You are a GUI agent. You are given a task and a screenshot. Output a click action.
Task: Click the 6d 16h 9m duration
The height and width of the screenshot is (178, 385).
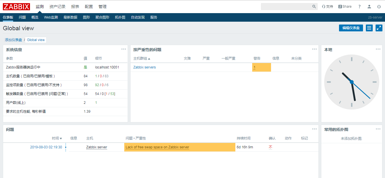pyautogui.click(x=245, y=147)
